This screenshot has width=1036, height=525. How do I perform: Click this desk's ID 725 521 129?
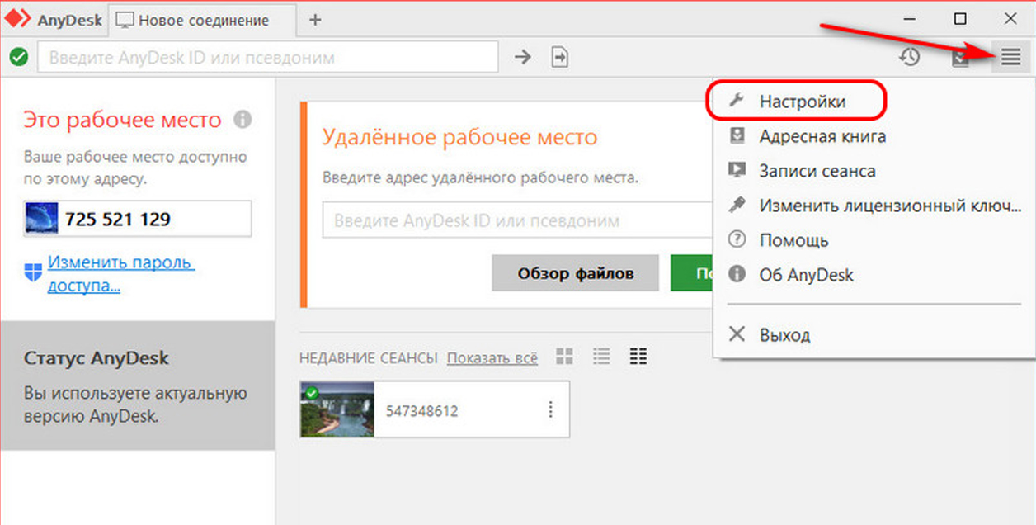point(118,220)
